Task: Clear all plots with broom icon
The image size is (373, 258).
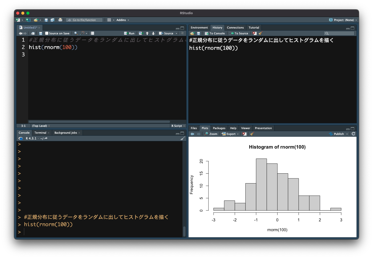Action: [x=252, y=134]
